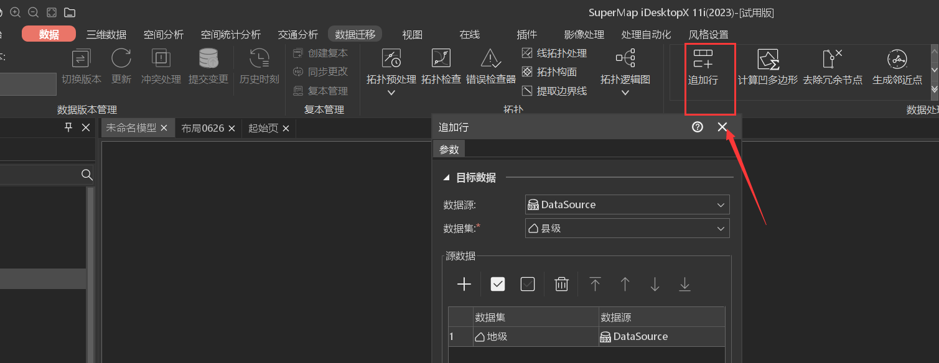Launch the 错误检查器 error checker

click(x=491, y=59)
